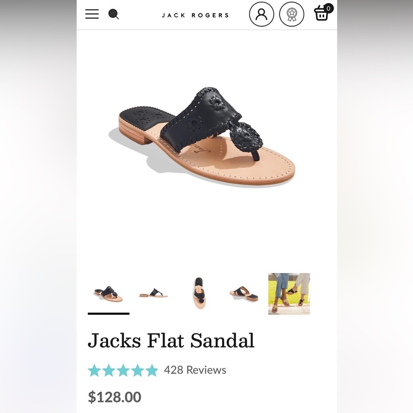Image resolution: width=413 pixels, height=413 pixels.
Task: Click the Jacks Flat Sandal product title
Action: pos(172,340)
